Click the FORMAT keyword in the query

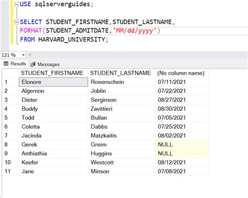31,30
